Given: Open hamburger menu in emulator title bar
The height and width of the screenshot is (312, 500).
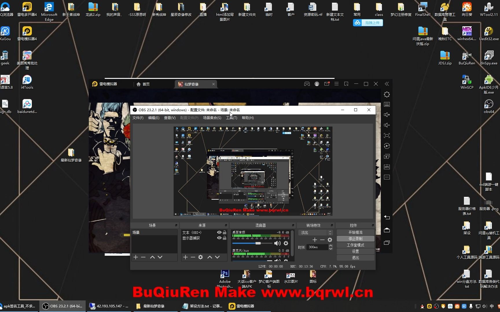Looking at the screenshot, I should coord(337,84).
